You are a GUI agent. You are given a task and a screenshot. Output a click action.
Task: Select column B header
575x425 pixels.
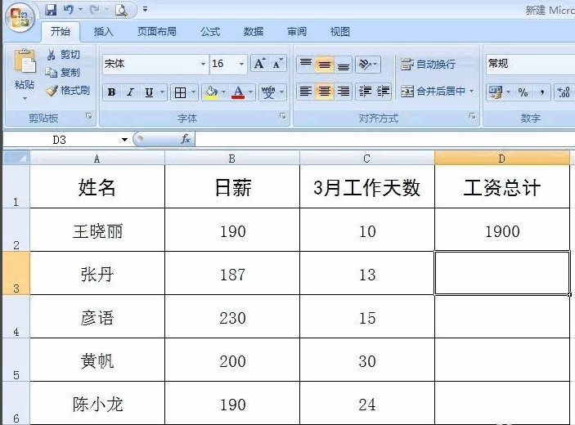(232, 159)
